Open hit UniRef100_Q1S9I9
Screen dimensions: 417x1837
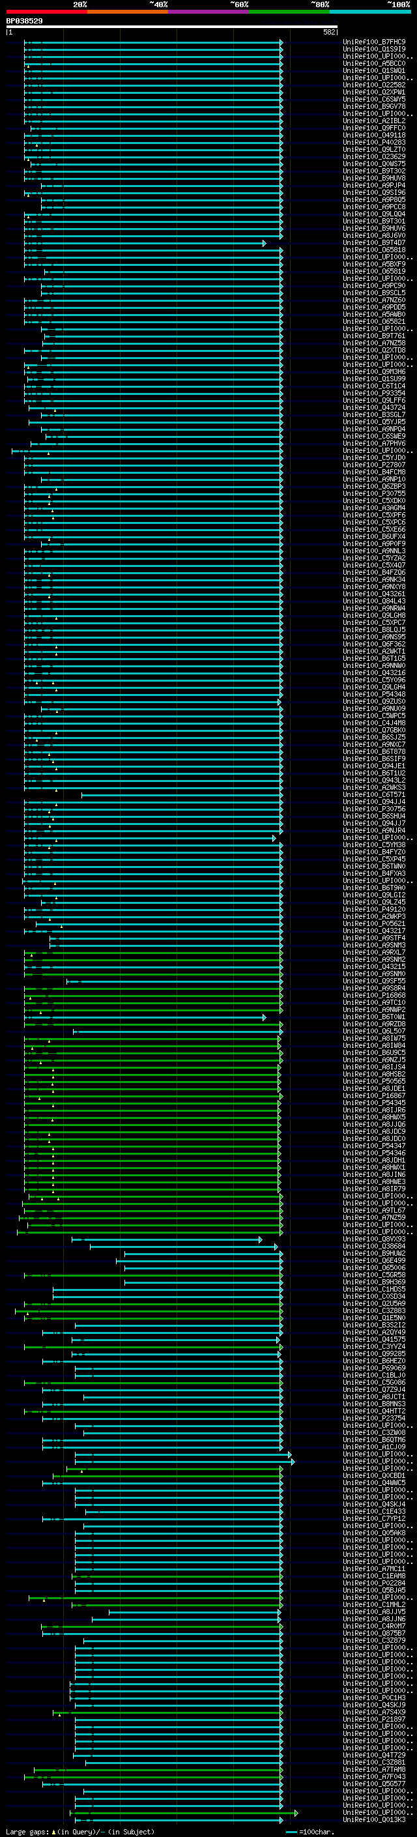pyautogui.click(x=374, y=50)
